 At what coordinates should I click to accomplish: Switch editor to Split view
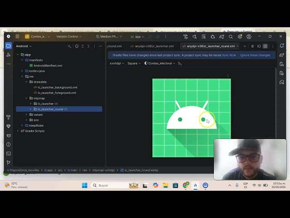pyautogui.click(x=259, y=46)
